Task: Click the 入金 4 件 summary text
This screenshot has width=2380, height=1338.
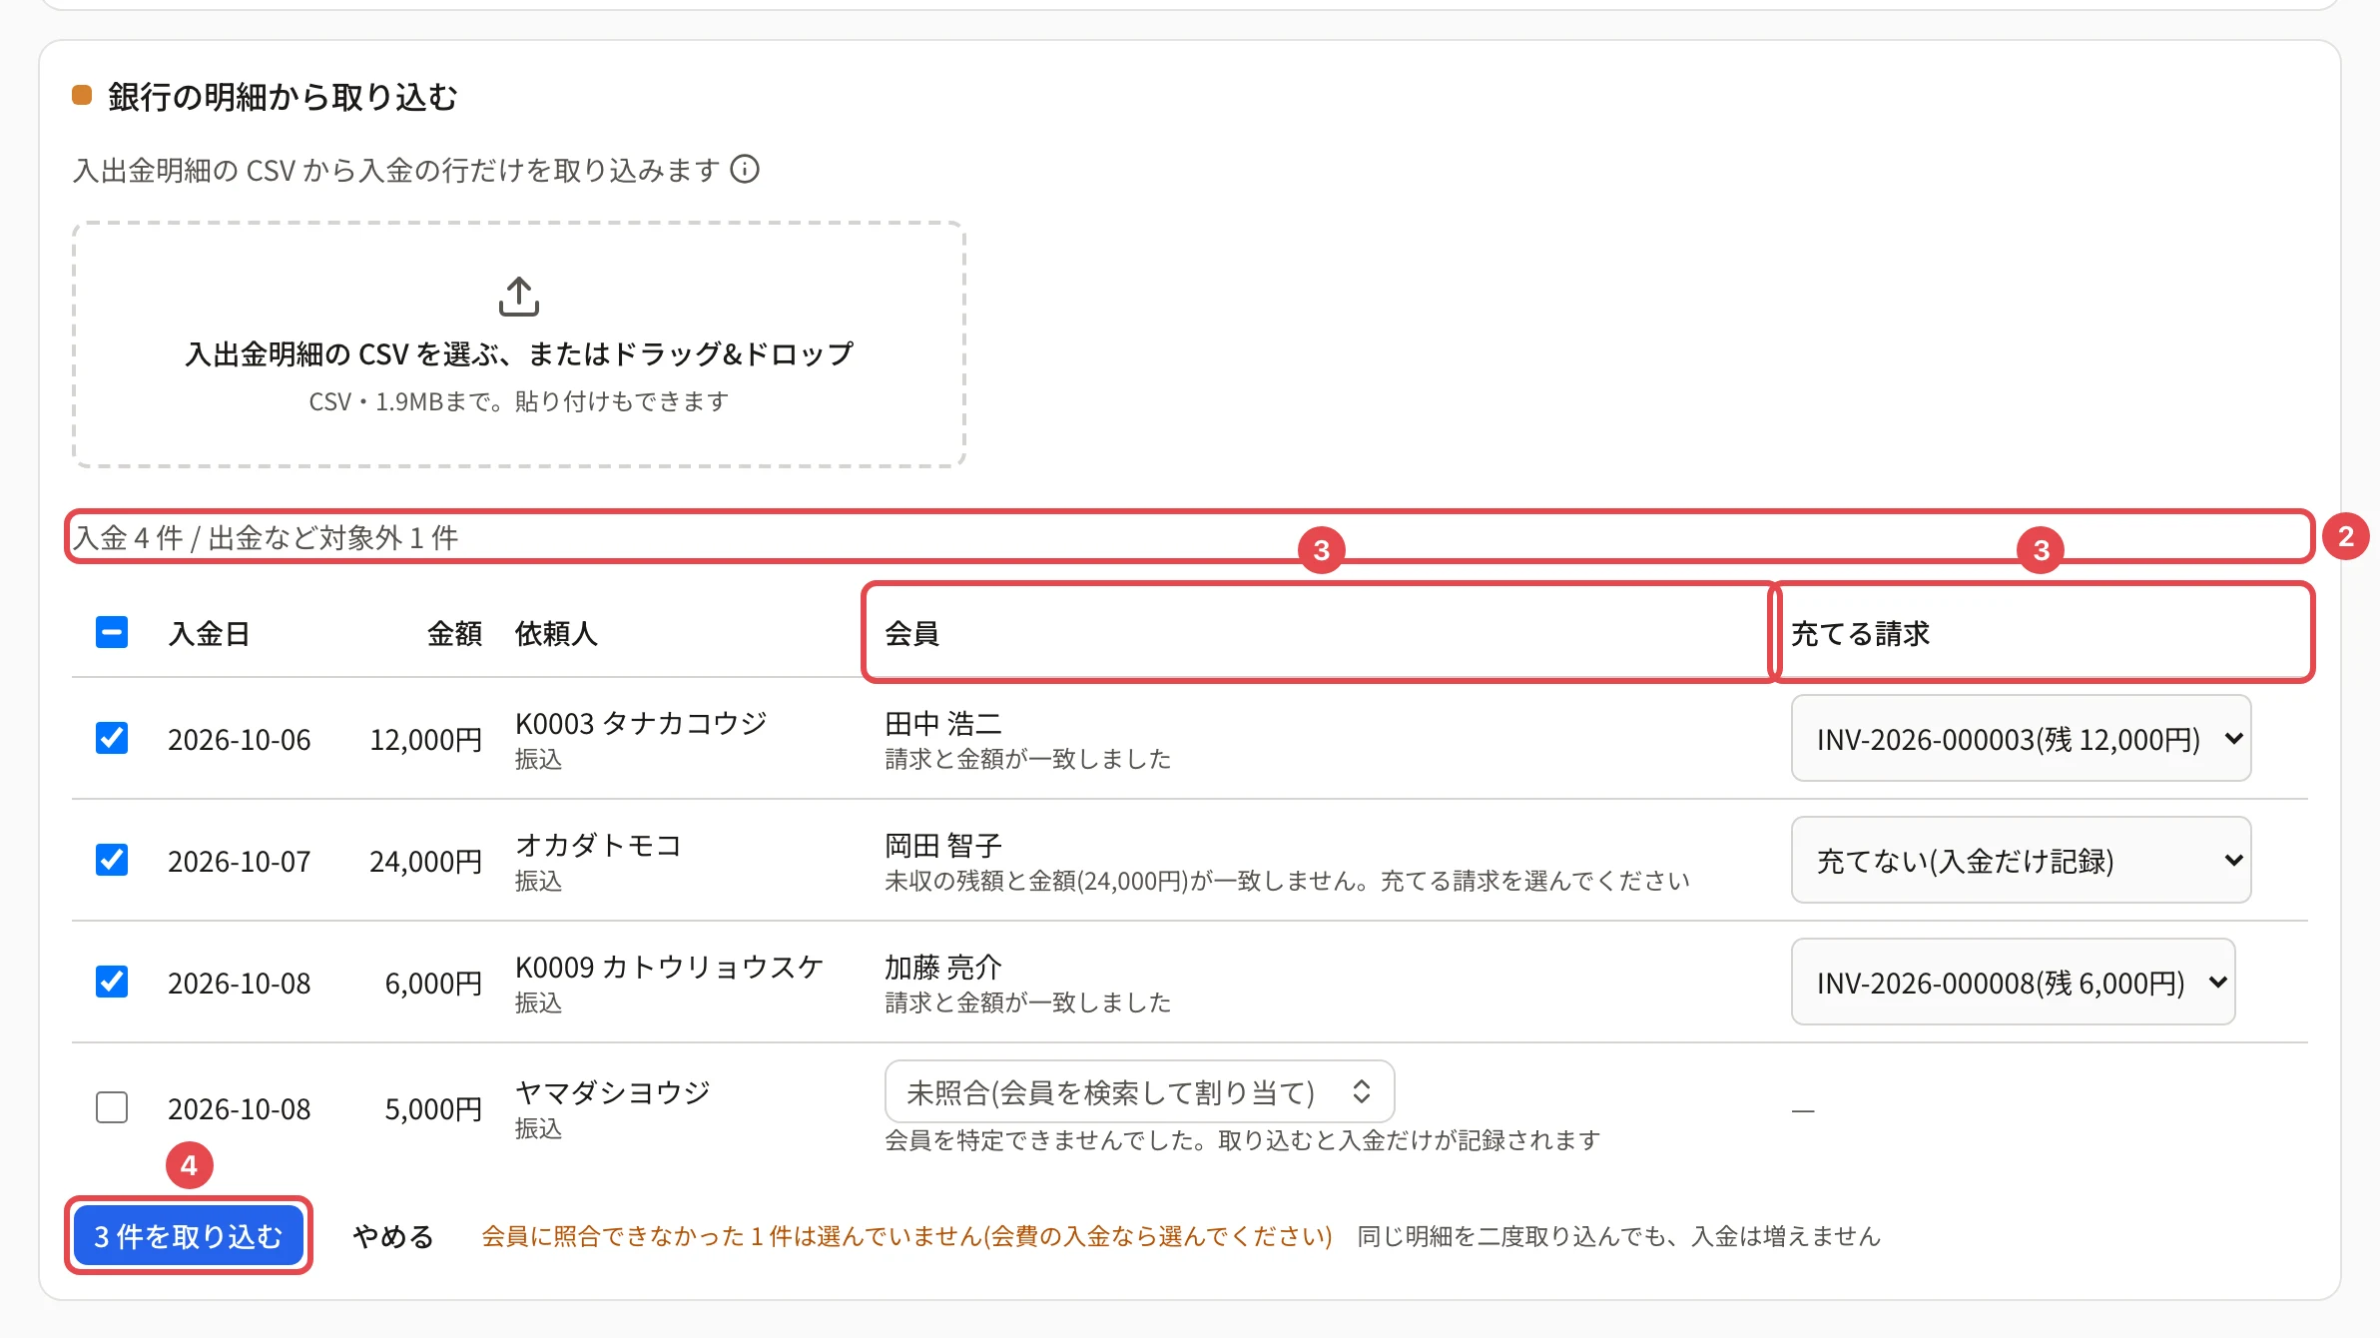Action: pyautogui.click(x=266, y=538)
